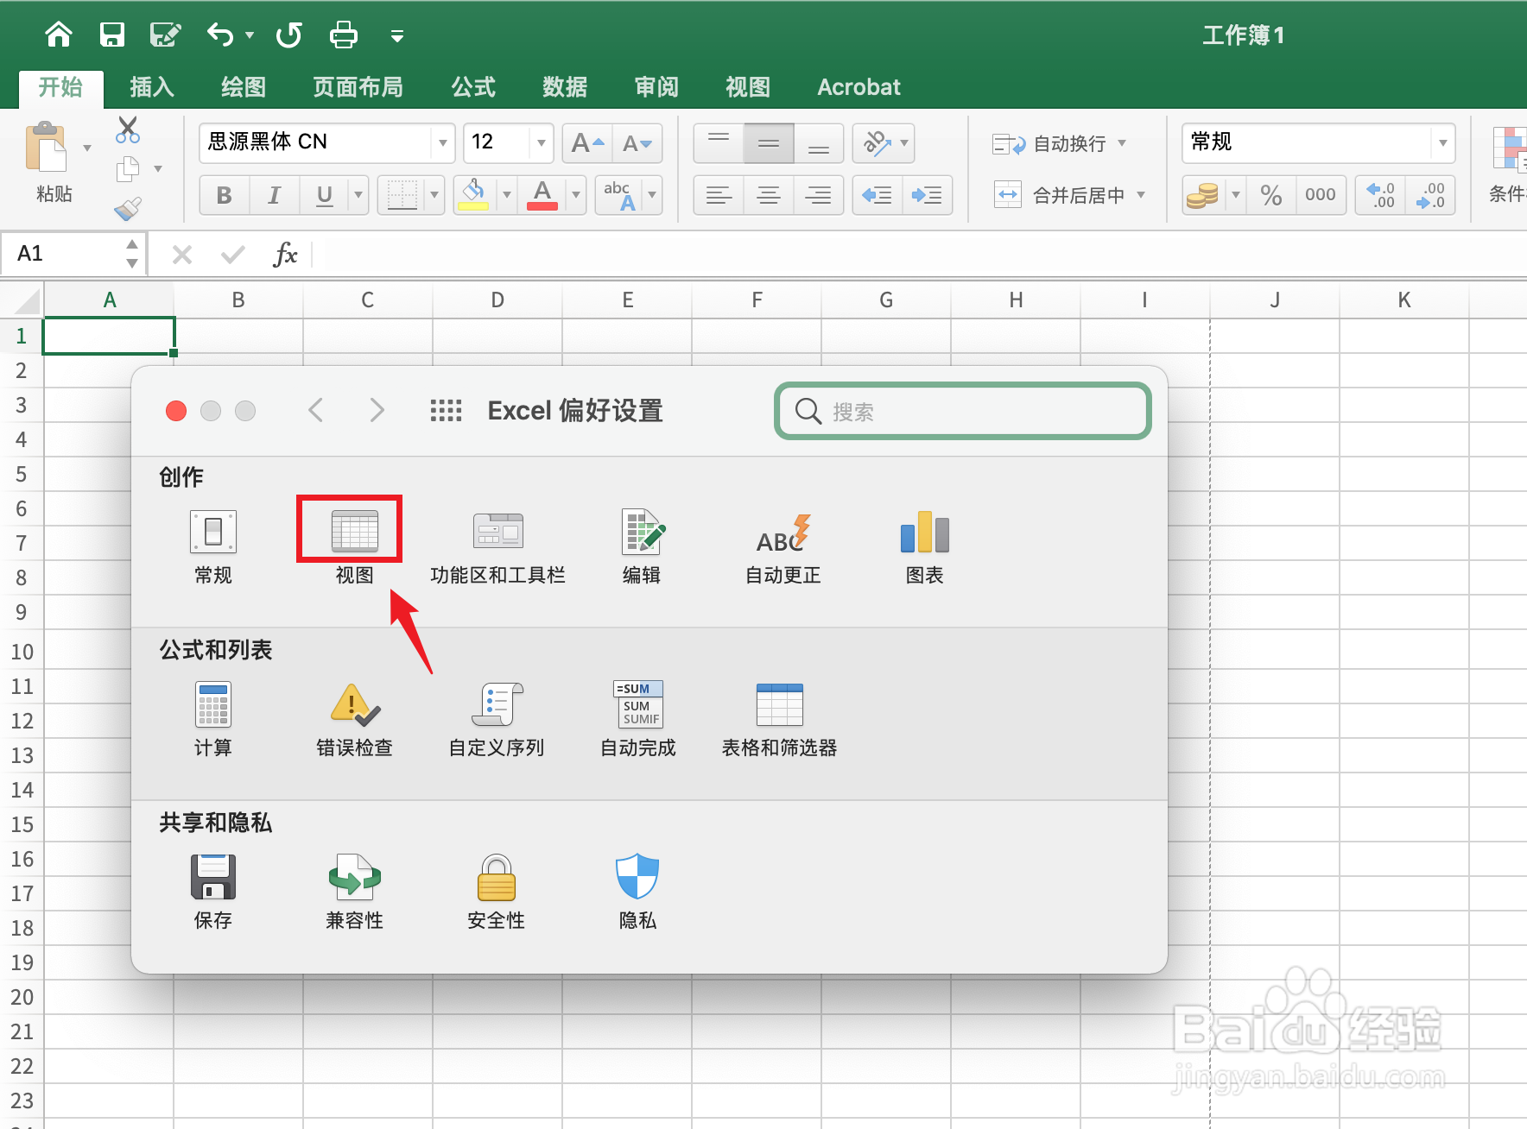The image size is (1527, 1129).
Task: Click the Decrease Indent icon
Action: pyautogui.click(x=878, y=195)
